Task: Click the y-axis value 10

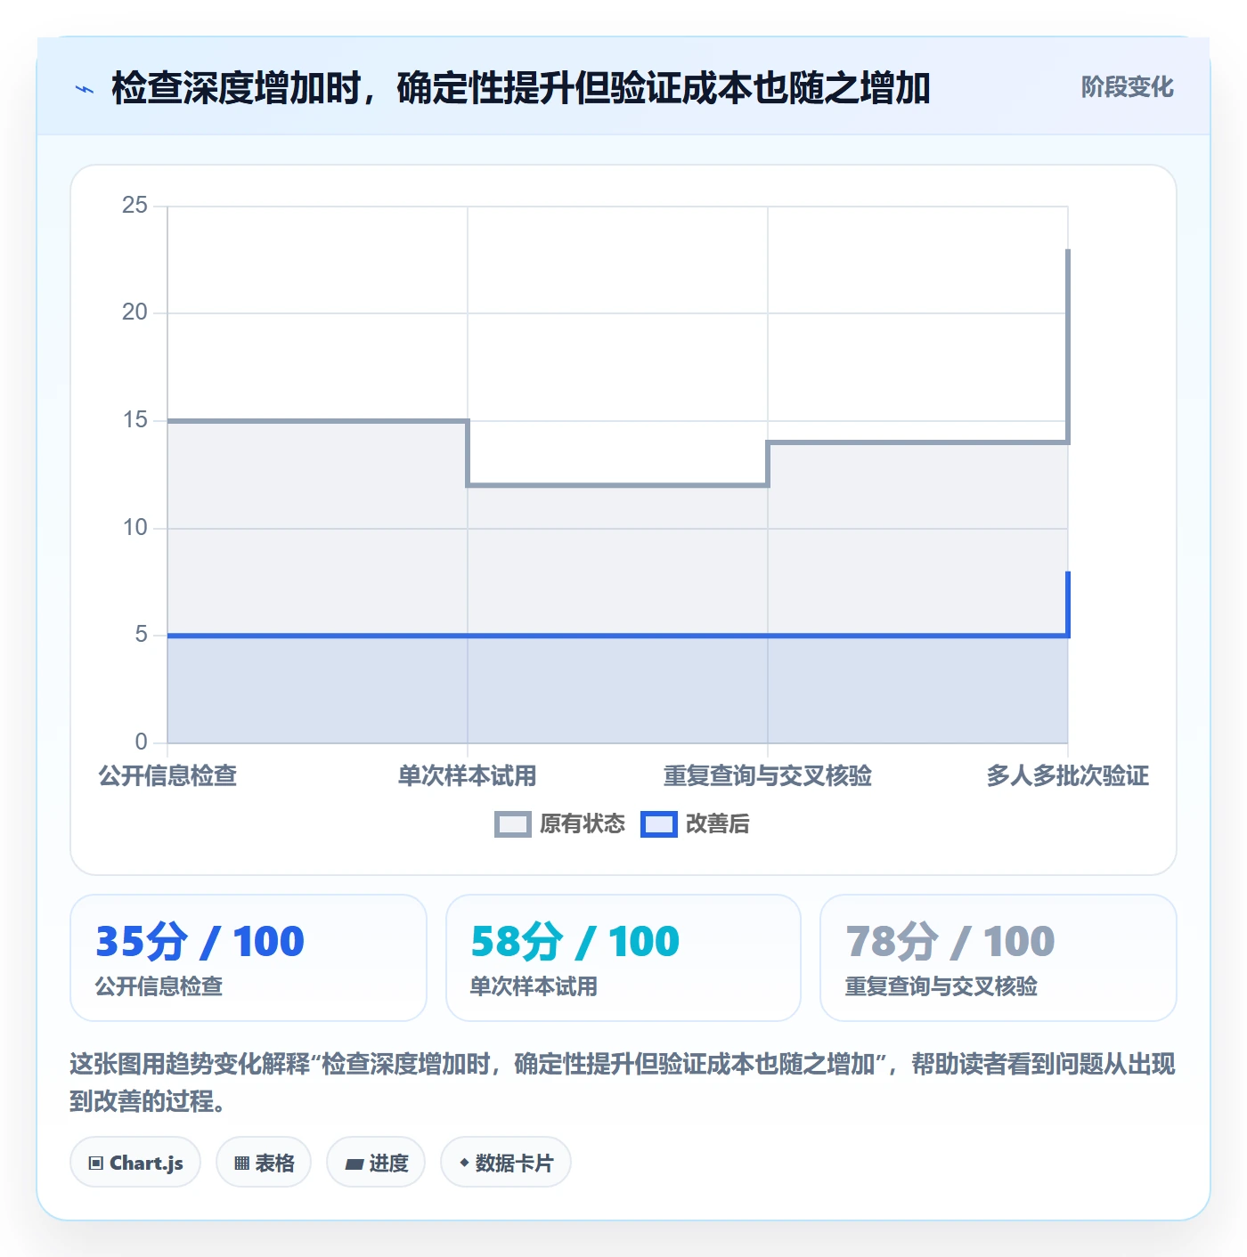Action: 135,527
